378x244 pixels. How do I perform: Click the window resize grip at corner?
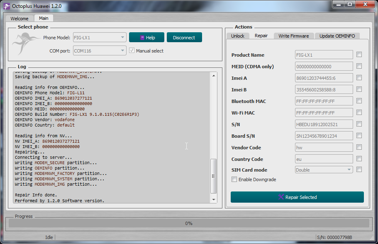coord(371,238)
